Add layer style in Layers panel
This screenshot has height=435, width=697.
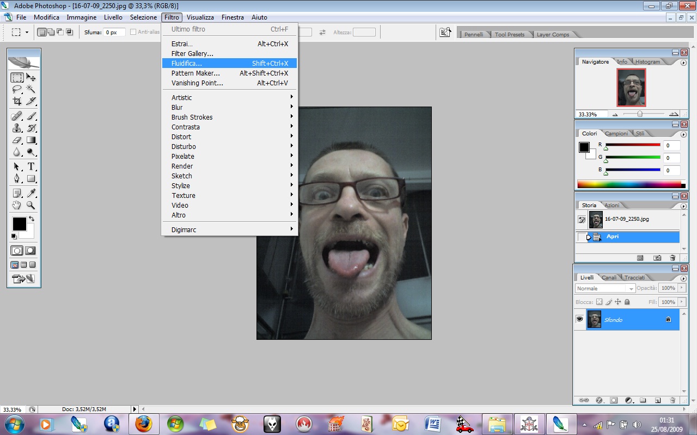pos(599,400)
